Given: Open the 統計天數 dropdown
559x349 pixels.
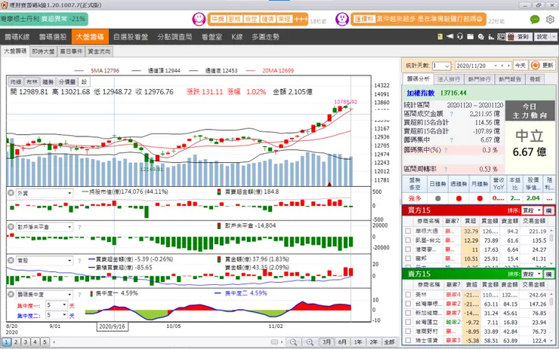Looking at the screenshot, I should point(447,66).
